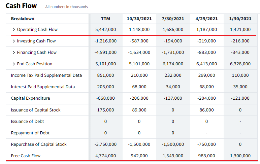Viewport: 260px width, 164px height.
Task: Click the End Cash Position label
Action: click(x=35, y=64)
